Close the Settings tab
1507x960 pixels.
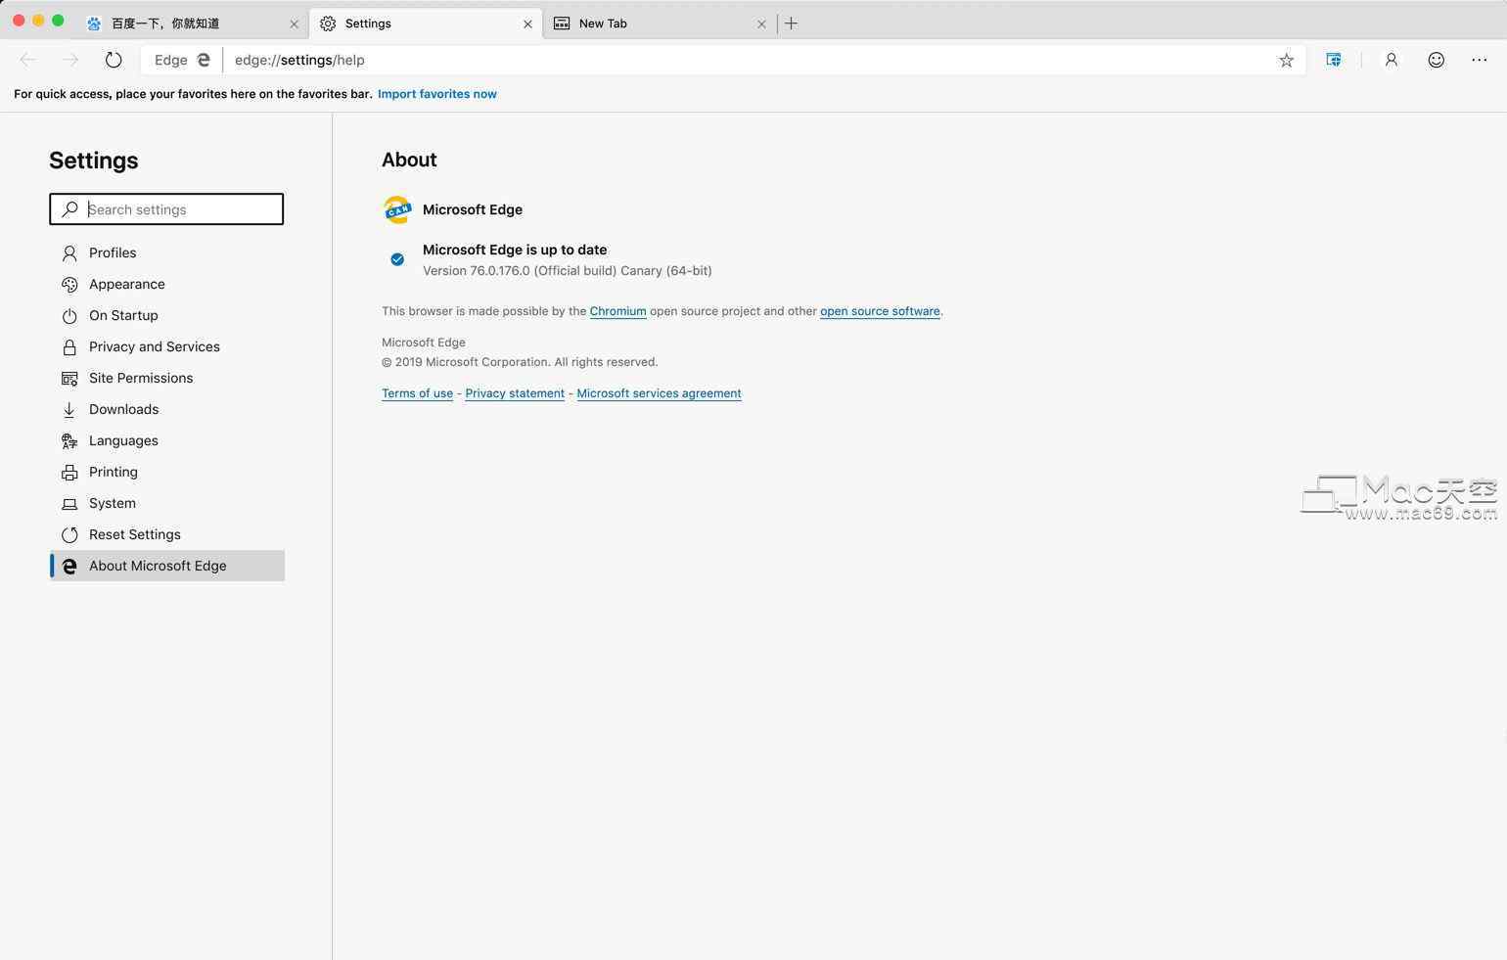(x=527, y=23)
